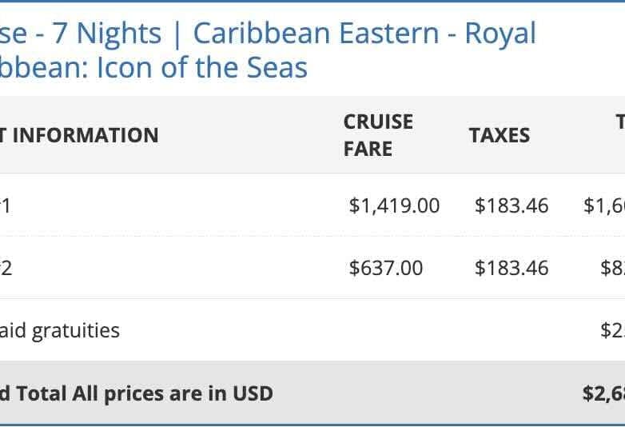The height and width of the screenshot is (427, 625).
Task: Click the $637.00 cruise fare amount
Action: point(386,268)
